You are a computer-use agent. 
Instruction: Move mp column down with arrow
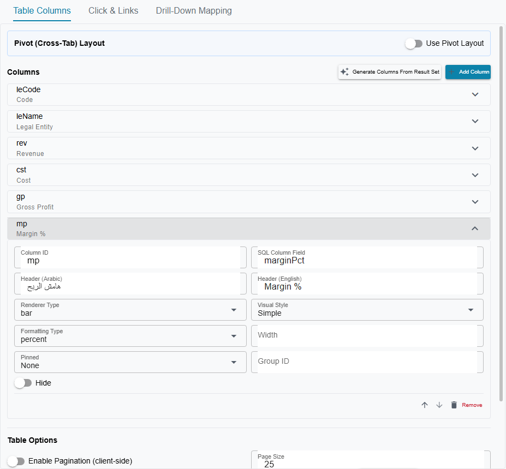(x=439, y=405)
